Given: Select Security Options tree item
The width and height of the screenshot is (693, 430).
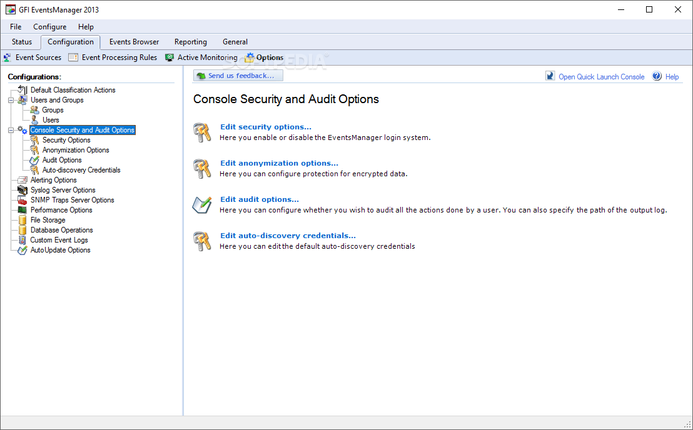Looking at the screenshot, I should (x=66, y=140).
